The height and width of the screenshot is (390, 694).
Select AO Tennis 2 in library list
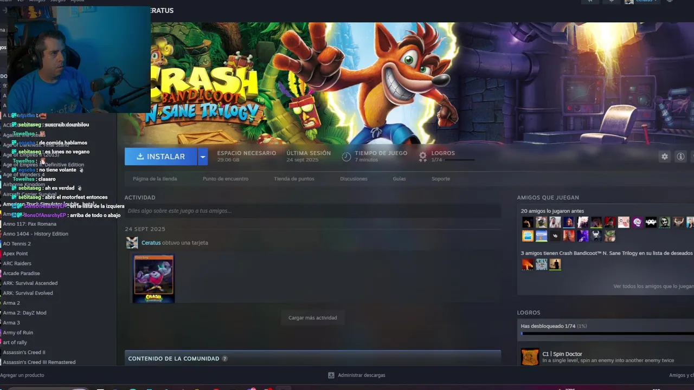click(17, 244)
